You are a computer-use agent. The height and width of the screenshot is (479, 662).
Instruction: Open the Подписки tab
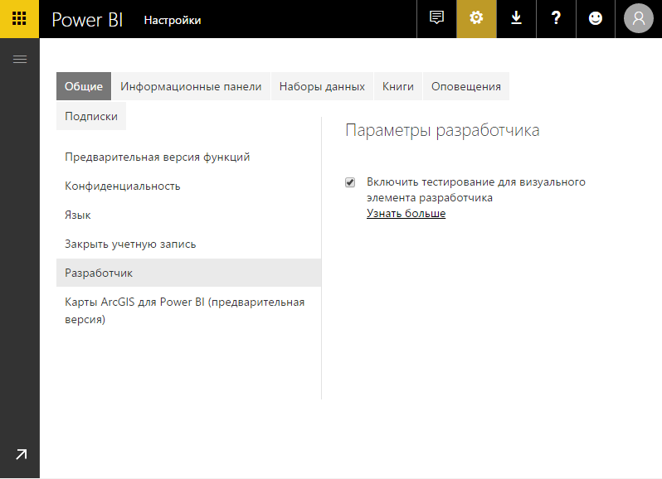tap(91, 116)
